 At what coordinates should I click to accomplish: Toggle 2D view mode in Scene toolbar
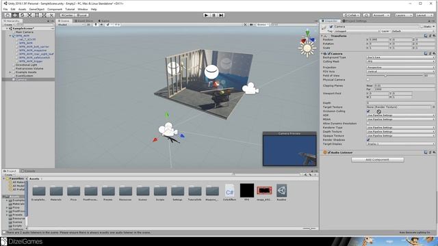coord(88,25)
